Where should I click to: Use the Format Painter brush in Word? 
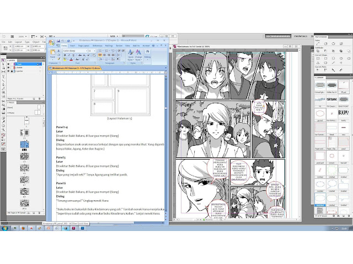click(59, 59)
